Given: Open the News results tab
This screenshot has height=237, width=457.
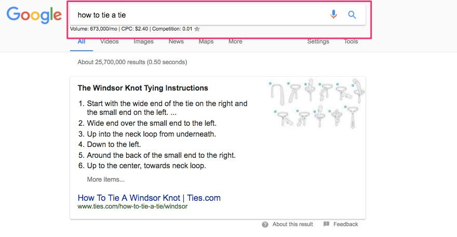Looking at the screenshot, I should (176, 41).
